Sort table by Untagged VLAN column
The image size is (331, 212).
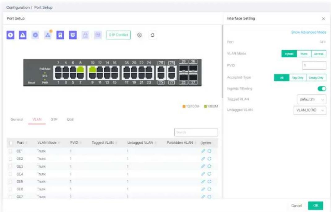click(142, 143)
